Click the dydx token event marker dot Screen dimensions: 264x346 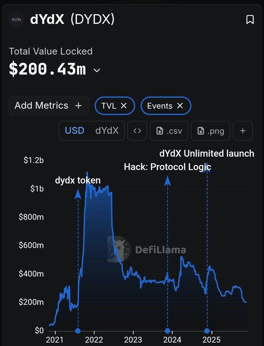pyautogui.click(x=78, y=331)
